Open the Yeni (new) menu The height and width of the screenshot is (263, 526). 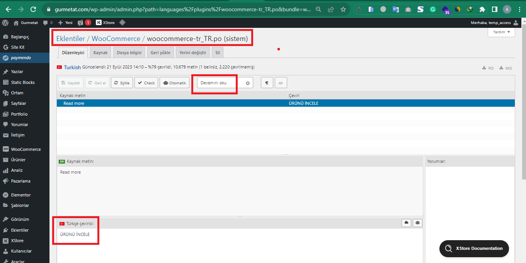(65, 23)
